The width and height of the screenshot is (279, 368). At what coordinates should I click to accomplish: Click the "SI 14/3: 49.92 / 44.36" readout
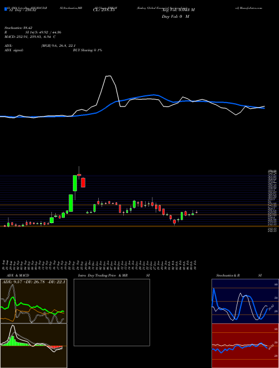coord(44,32)
